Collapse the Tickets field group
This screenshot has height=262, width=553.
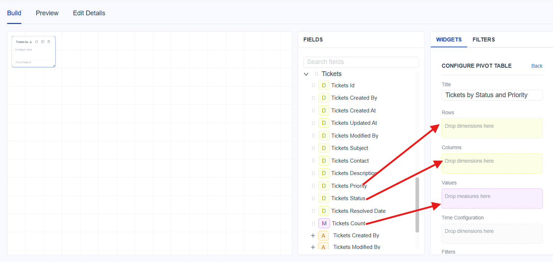coord(306,74)
